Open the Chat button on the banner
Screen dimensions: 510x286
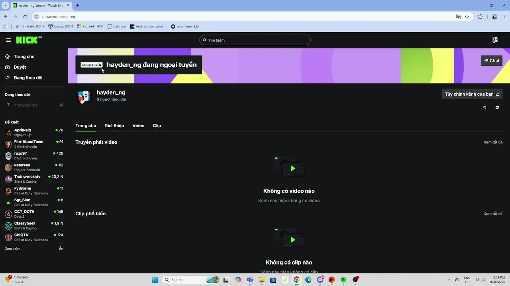[x=492, y=61]
